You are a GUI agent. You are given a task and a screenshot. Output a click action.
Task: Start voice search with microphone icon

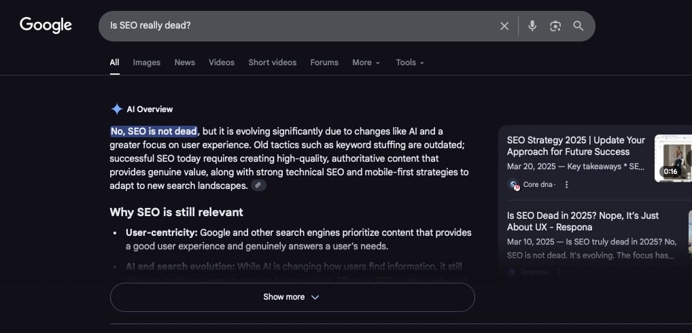point(532,26)
